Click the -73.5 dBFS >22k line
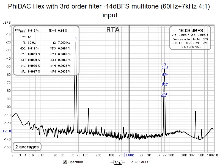This screenshot has height=166, width=220. click(x=190, y=47)
